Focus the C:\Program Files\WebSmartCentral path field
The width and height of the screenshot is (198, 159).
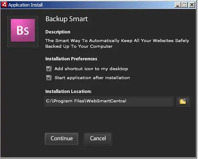[109, 102]
